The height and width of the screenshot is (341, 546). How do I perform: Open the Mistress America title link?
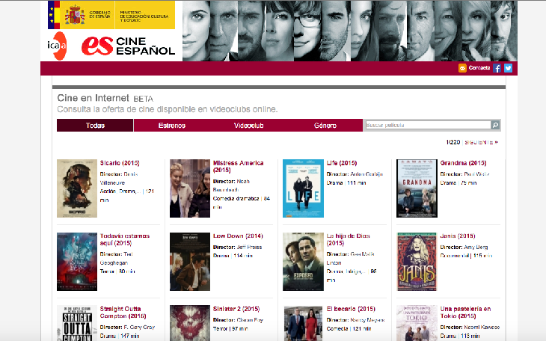(x=238, y=162)
